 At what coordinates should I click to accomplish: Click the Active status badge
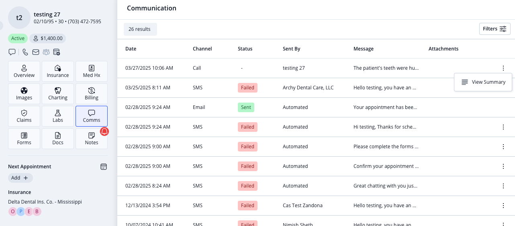(18, 38)
